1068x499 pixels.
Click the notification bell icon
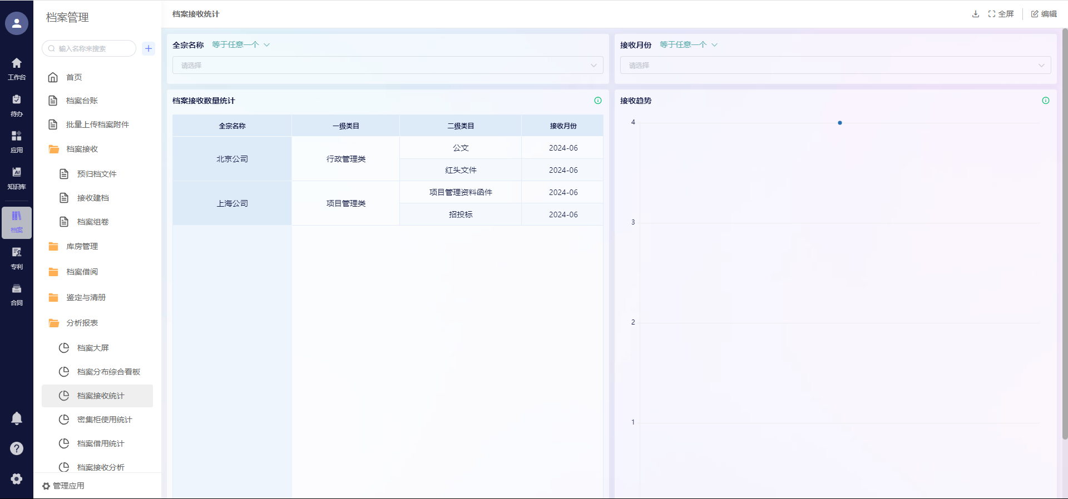tap(17, 418)
